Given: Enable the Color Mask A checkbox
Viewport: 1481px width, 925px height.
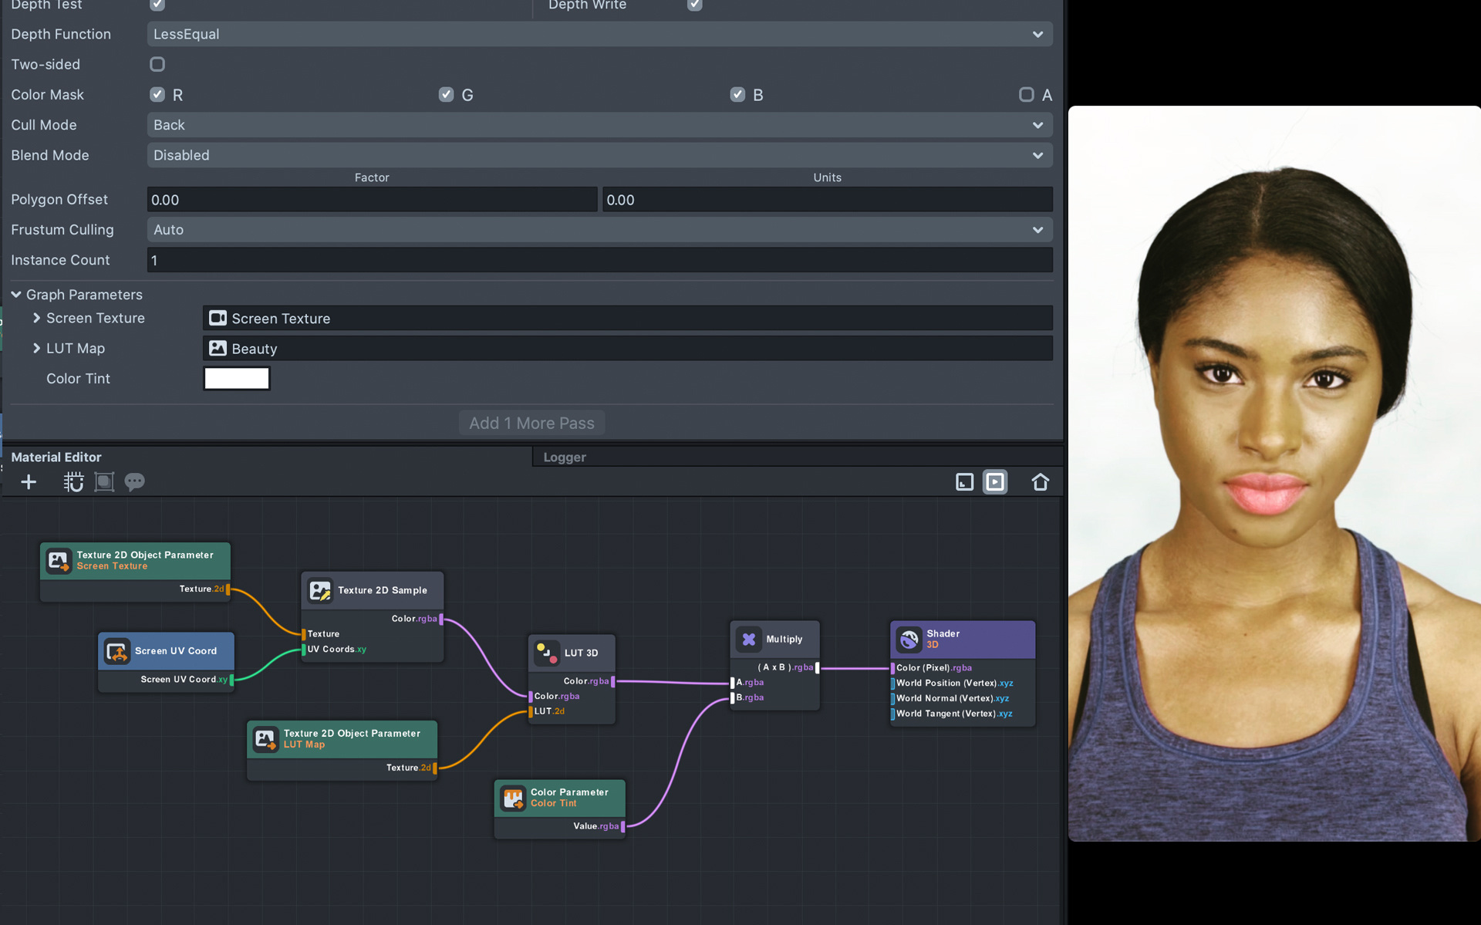Looking at the screenshot, I should 1026,94.
